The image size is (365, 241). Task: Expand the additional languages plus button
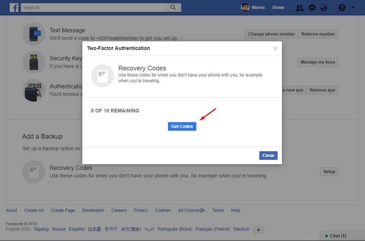pyautogui.click(x=258, y=230)
